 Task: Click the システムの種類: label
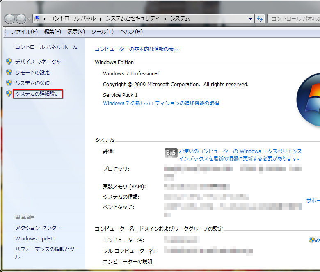[x=121, y=197]
